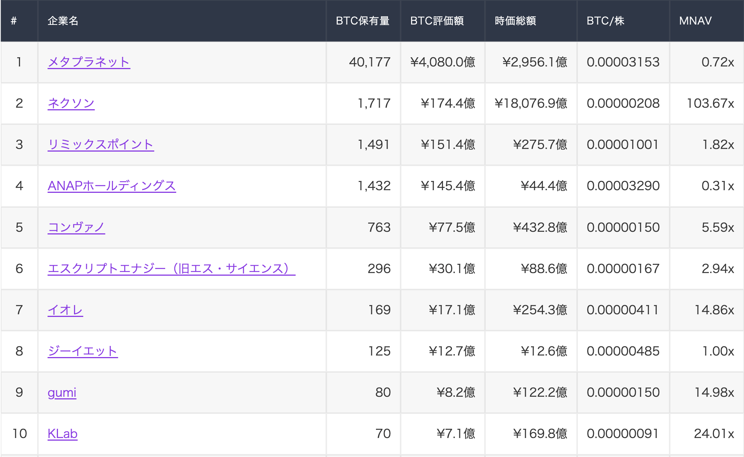
Task: Select the 5.59x MNAV cell
Action: 707,227
